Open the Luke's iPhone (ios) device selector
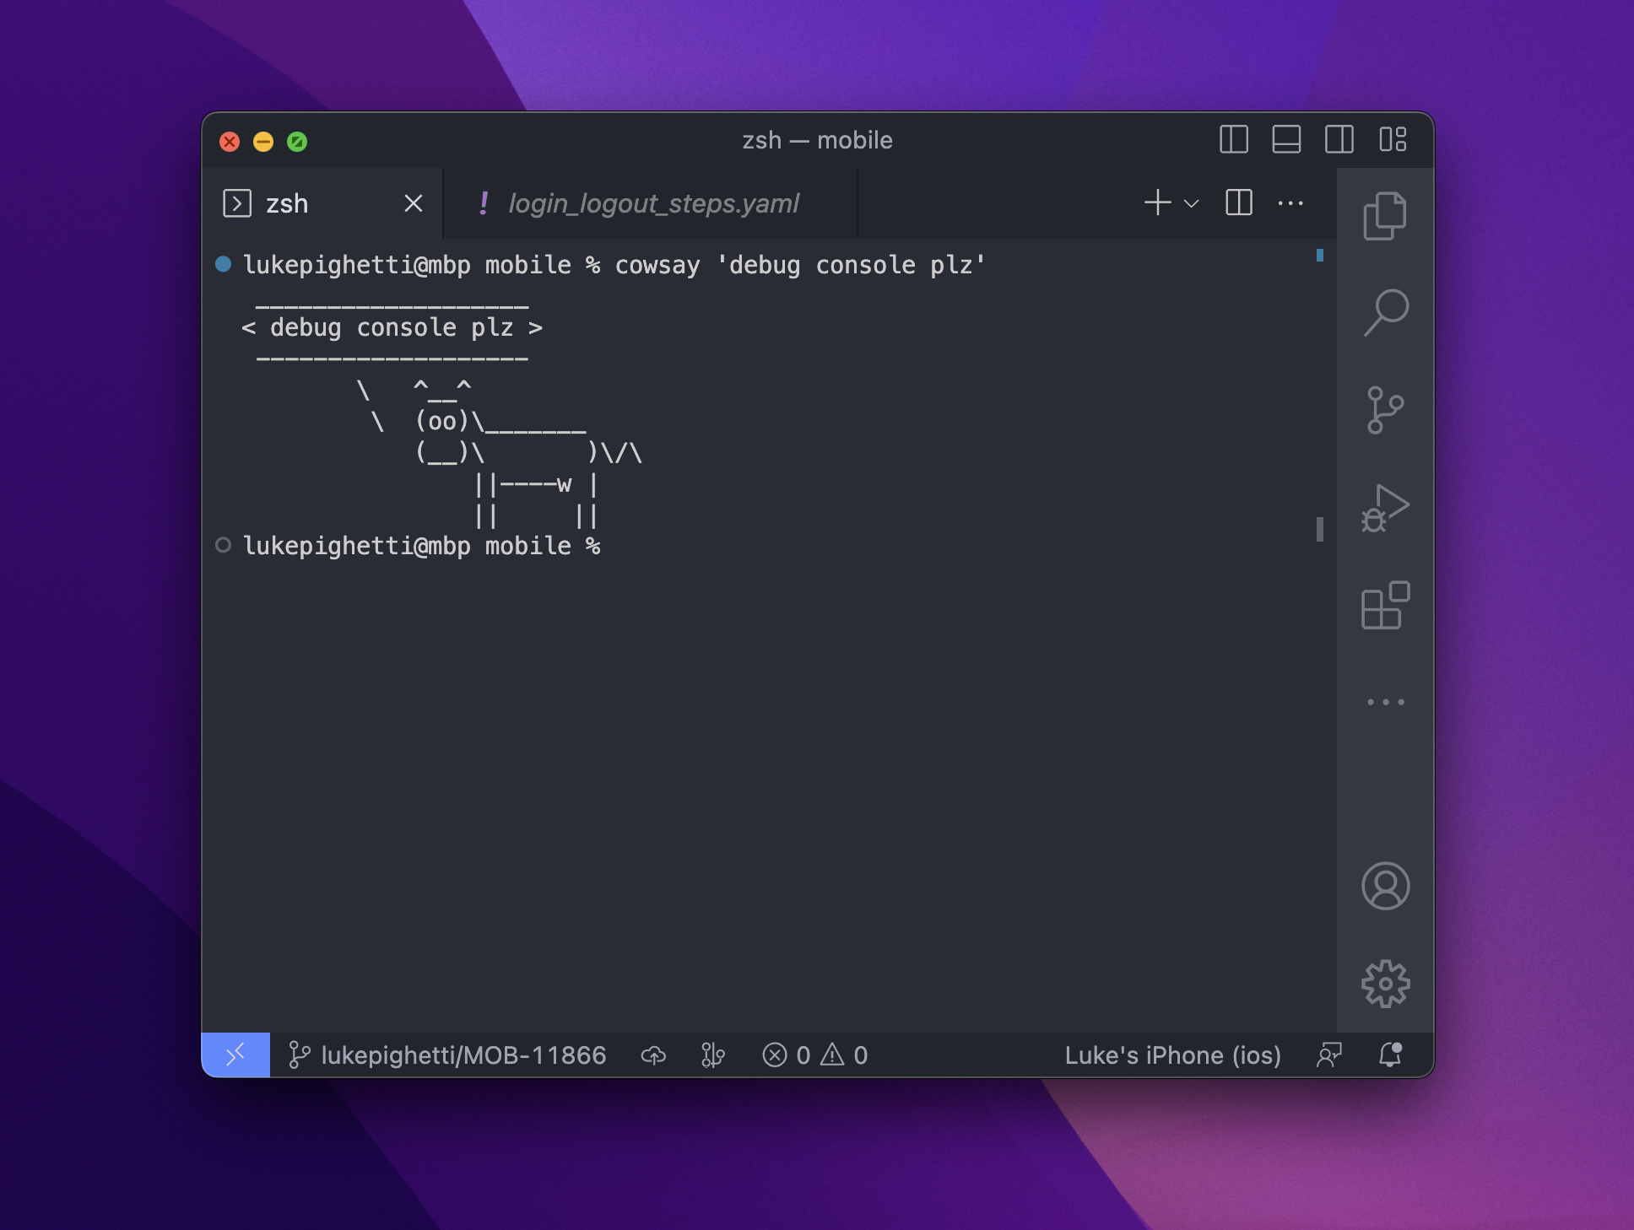This screenshot has height=1230, width=1634. [1174, 1055]
